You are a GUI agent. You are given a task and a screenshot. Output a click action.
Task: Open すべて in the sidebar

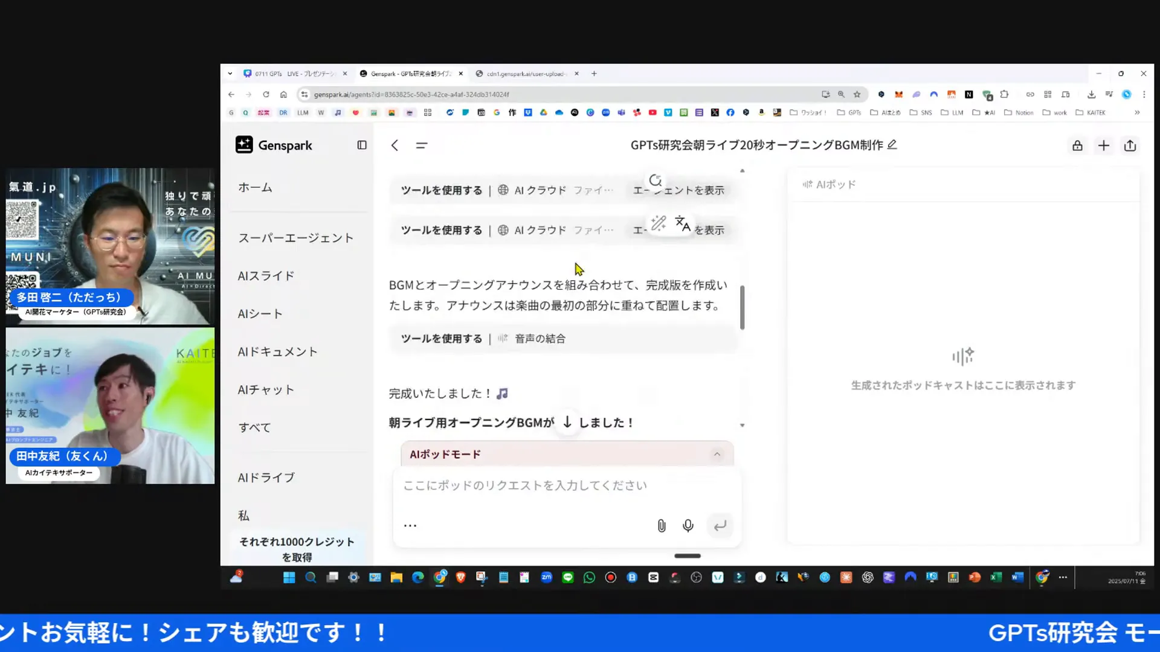[x=254, y=427]
